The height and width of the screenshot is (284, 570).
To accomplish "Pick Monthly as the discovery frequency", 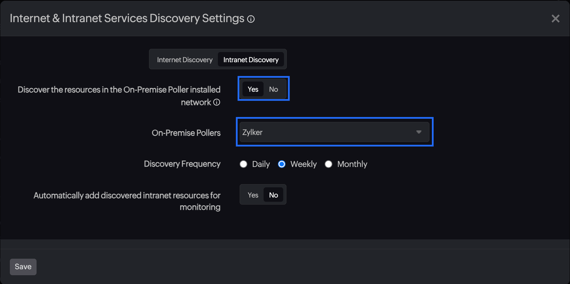I will click(329, 164).
